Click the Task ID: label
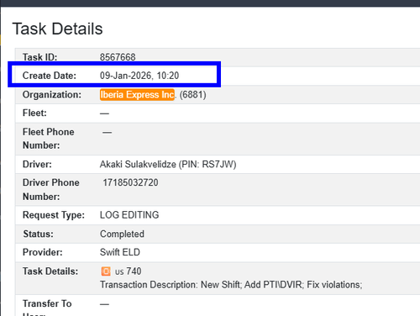The height and width of the screenshot is (316, 420). [39, 57]
